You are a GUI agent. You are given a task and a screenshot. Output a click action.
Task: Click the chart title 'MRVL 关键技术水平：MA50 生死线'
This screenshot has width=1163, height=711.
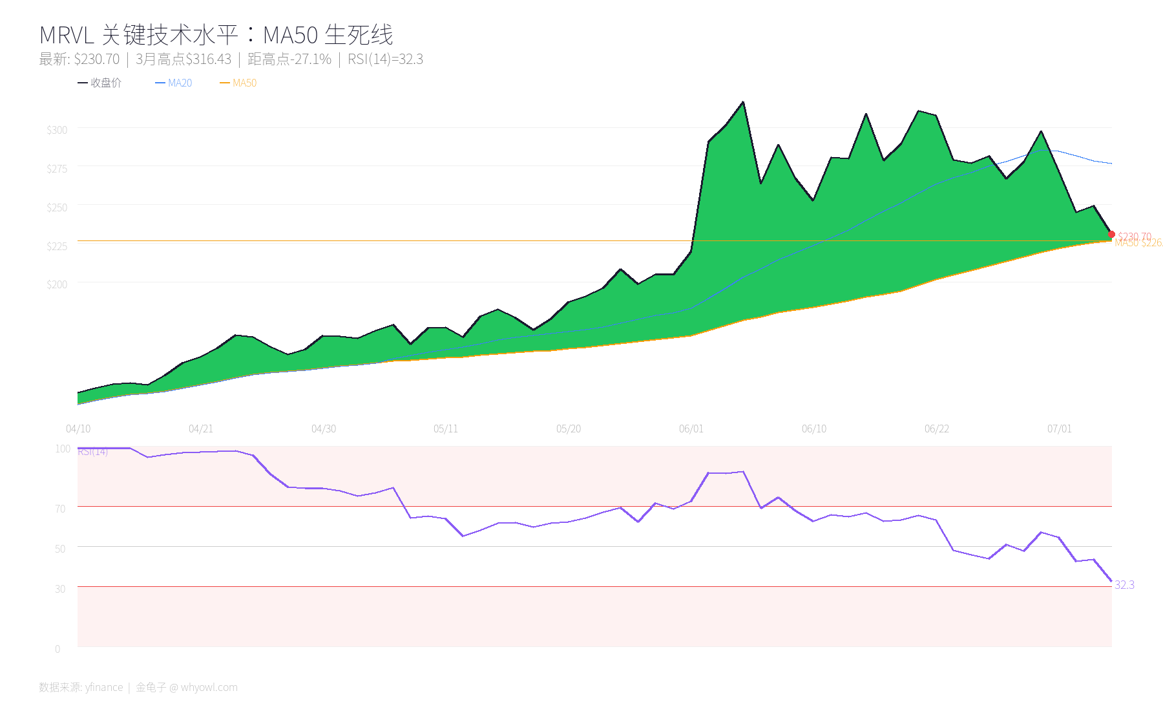pyautogui.click(x=216, y=34)
